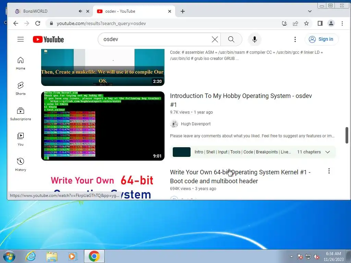
Task: Go to the YouTube logo home
Action: coord(48,39)
